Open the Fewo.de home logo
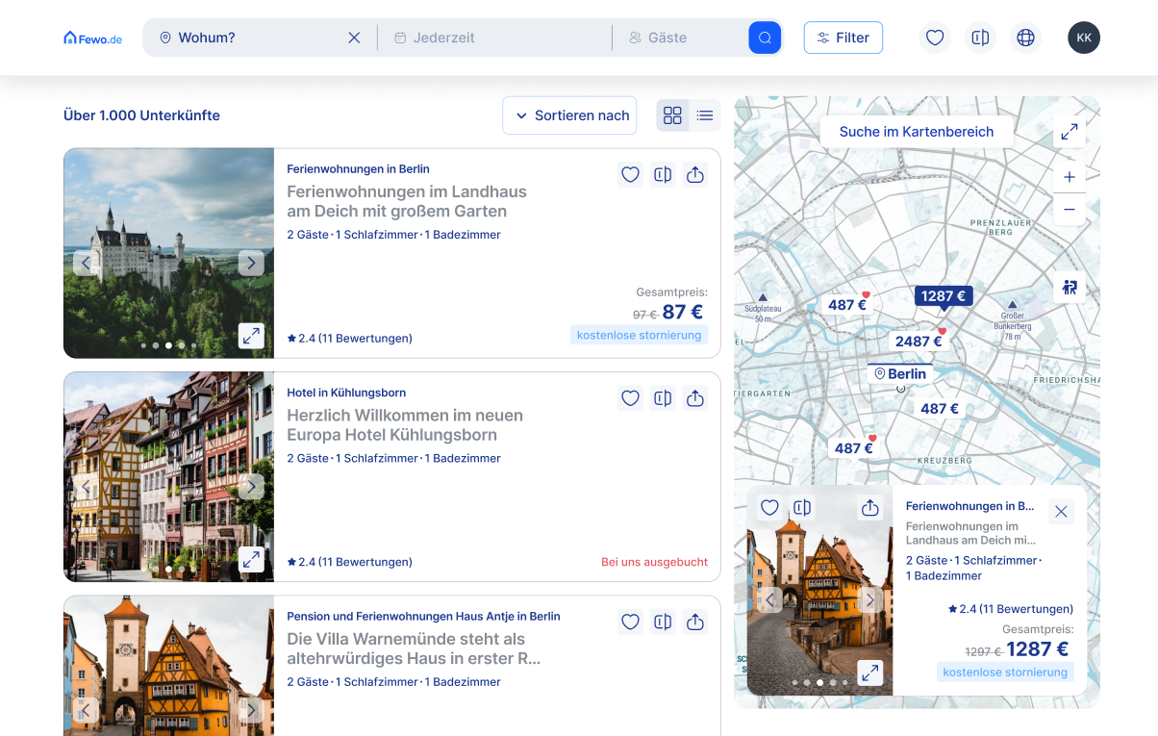1158x736 pixels. [x=92, y=38]
